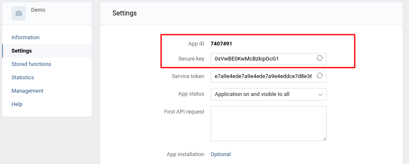
Task: Click into the Secure key field
Action: click(263, 59)
